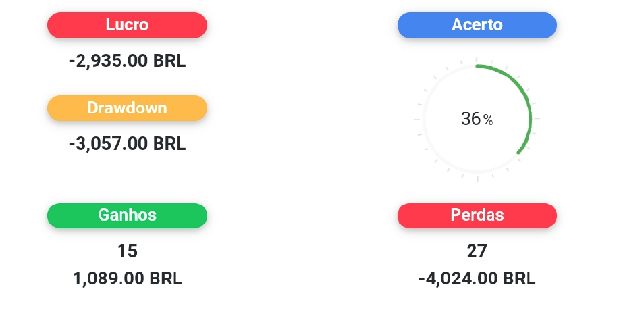Click the green end cap of the gauge arc
This screenshot has height=310, width=623.
tap(519, 152)
